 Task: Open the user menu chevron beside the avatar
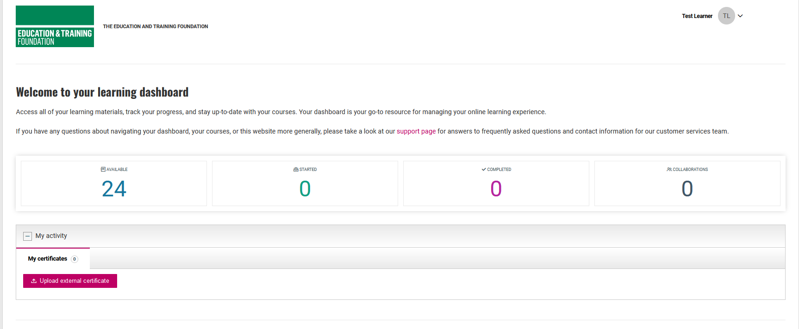pos(740,16)
